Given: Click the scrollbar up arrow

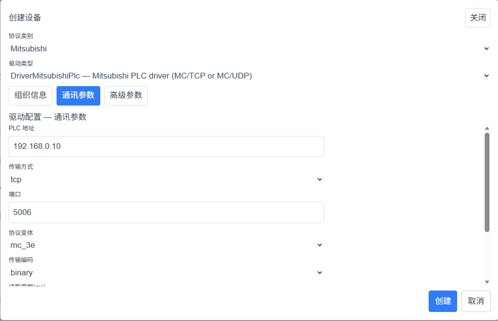Looking at the screenshot, I should [487, 128].
